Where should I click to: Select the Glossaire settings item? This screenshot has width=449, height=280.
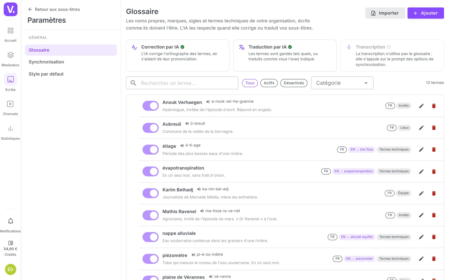(x=71, y=50)
